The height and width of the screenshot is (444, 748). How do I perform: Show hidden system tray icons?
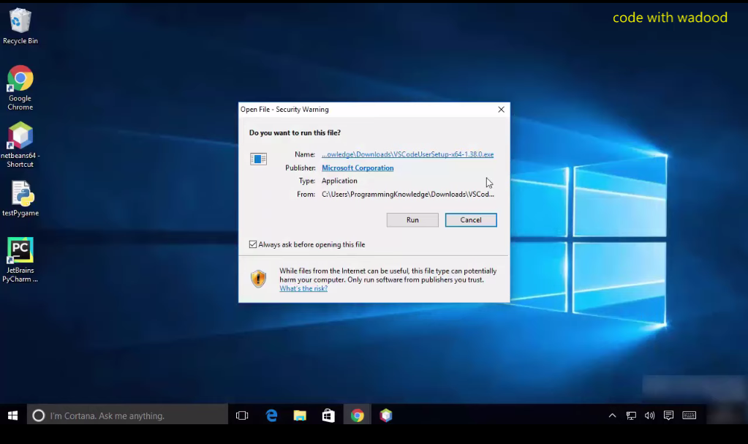pyautogui.click(x=612, y=415)
